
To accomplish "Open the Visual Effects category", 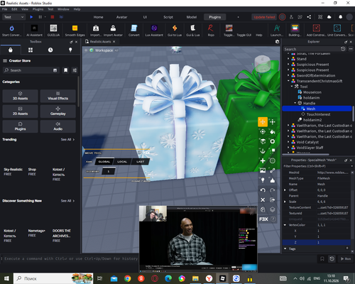I will click(58, 96).
